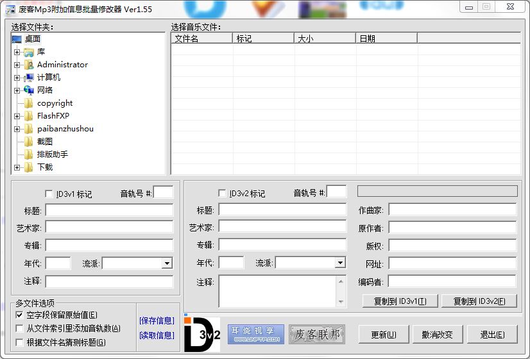Uncheck 空字段保留原始值 option
Viewport: 530px width, 359px height.
pyautogui.click(x=19, y=315)
